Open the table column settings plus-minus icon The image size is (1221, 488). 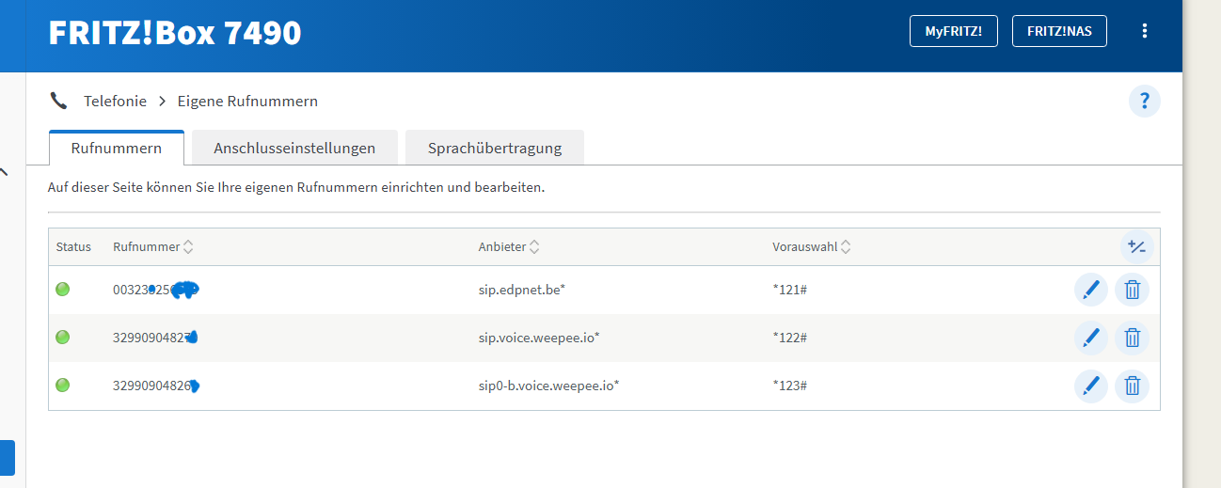click(1136, 247)
